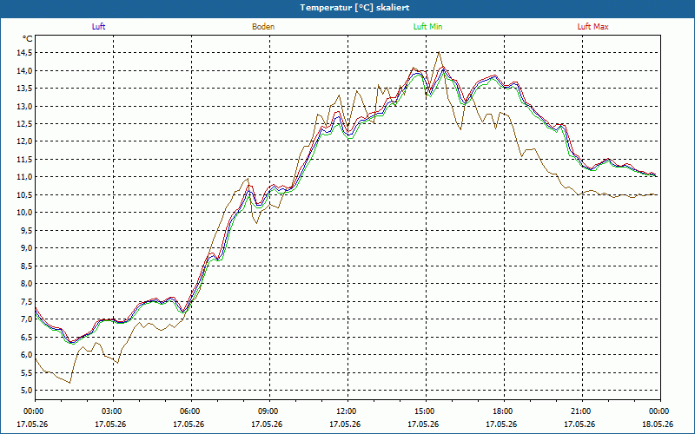Click the 9,0 y-axis value
Viewport: 695px width, 434px height.
(26, 248)
